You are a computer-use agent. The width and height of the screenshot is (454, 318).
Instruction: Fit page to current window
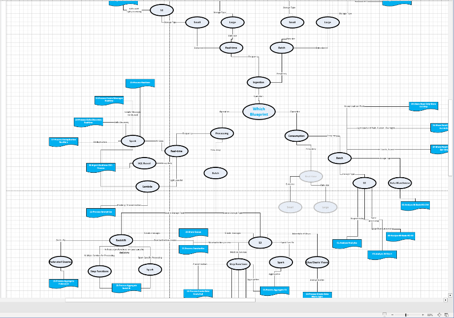[440, 315]
